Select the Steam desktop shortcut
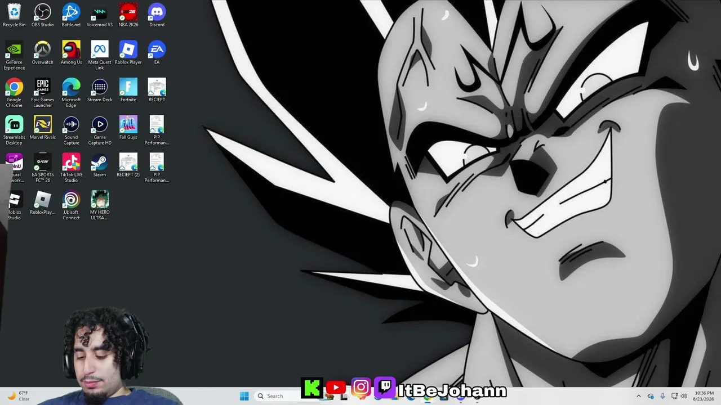This screenshot has width=721, height=405. pyautogui.click(x=100, y=165)
